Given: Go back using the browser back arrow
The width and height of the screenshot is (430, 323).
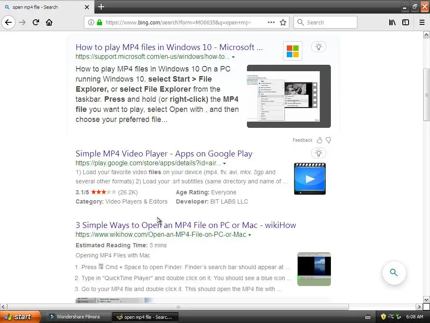Looking at the screenshot, I should click(x=8, y=22).
